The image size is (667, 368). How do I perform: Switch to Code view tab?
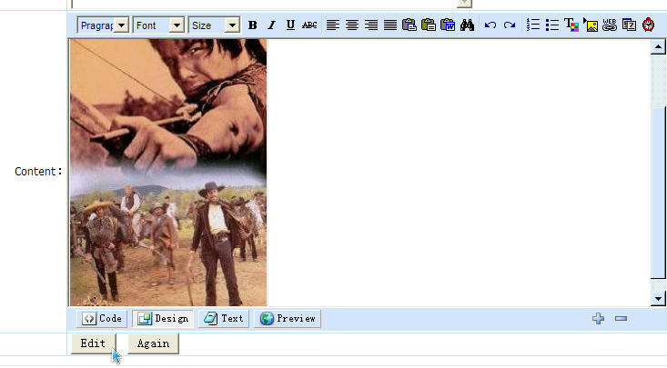click(x=102, y=318)
